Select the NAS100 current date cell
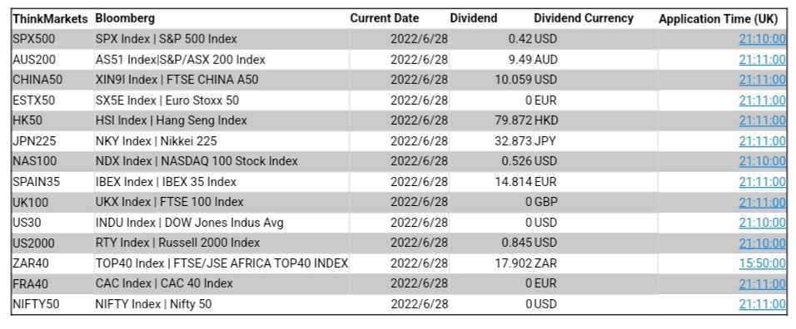796x329 pixels. pyautogui.click(x=400, y=161)
